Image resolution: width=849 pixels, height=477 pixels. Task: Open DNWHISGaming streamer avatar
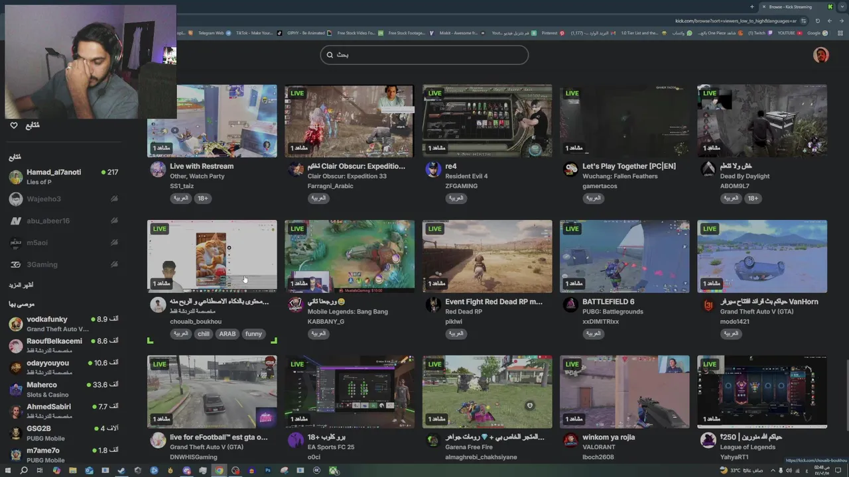[x=158, y=441]
